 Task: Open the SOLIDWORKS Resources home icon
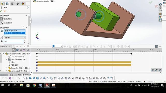[160, 5]
